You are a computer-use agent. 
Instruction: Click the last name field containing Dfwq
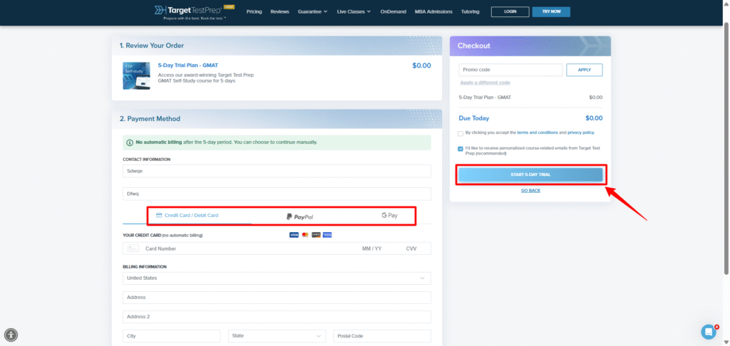click(x=277, y=194)
